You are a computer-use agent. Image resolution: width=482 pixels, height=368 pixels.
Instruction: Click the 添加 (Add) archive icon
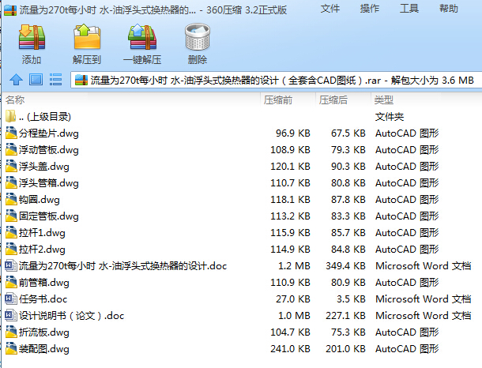[x=32, y=37]
